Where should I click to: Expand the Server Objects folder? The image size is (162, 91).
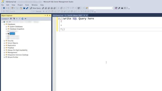[x=4, y=43]
